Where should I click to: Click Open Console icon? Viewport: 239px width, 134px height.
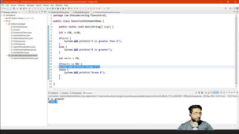pos(229,93)
